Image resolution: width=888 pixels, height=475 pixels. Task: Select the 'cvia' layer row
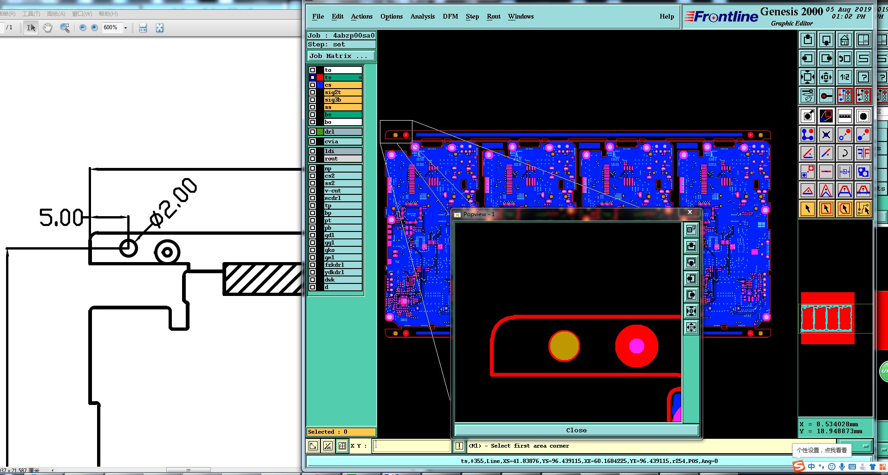pyautogui.click(x=343, y=141)
